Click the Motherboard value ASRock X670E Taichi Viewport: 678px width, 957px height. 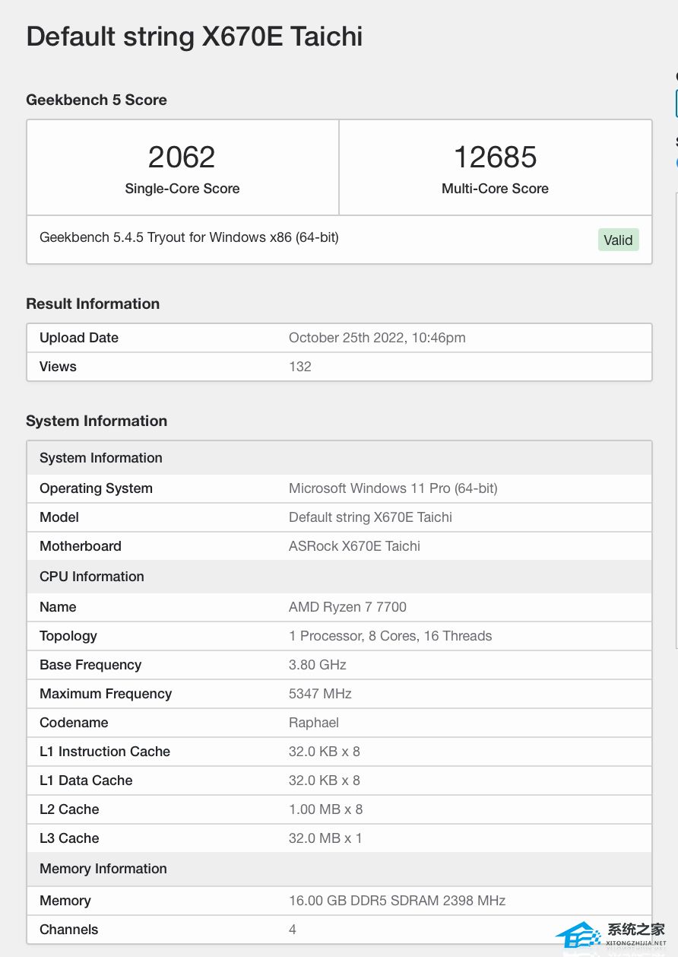point(354,546)
